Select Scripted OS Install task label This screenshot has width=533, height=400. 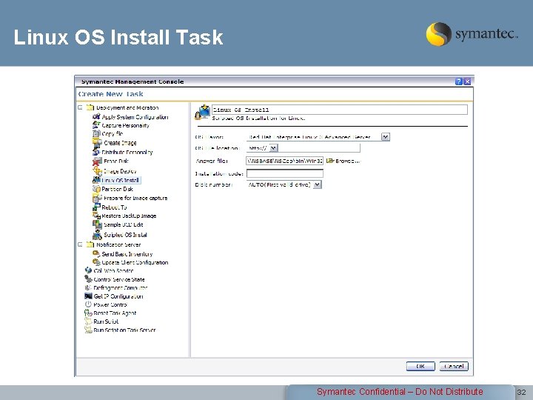(125, 235)
